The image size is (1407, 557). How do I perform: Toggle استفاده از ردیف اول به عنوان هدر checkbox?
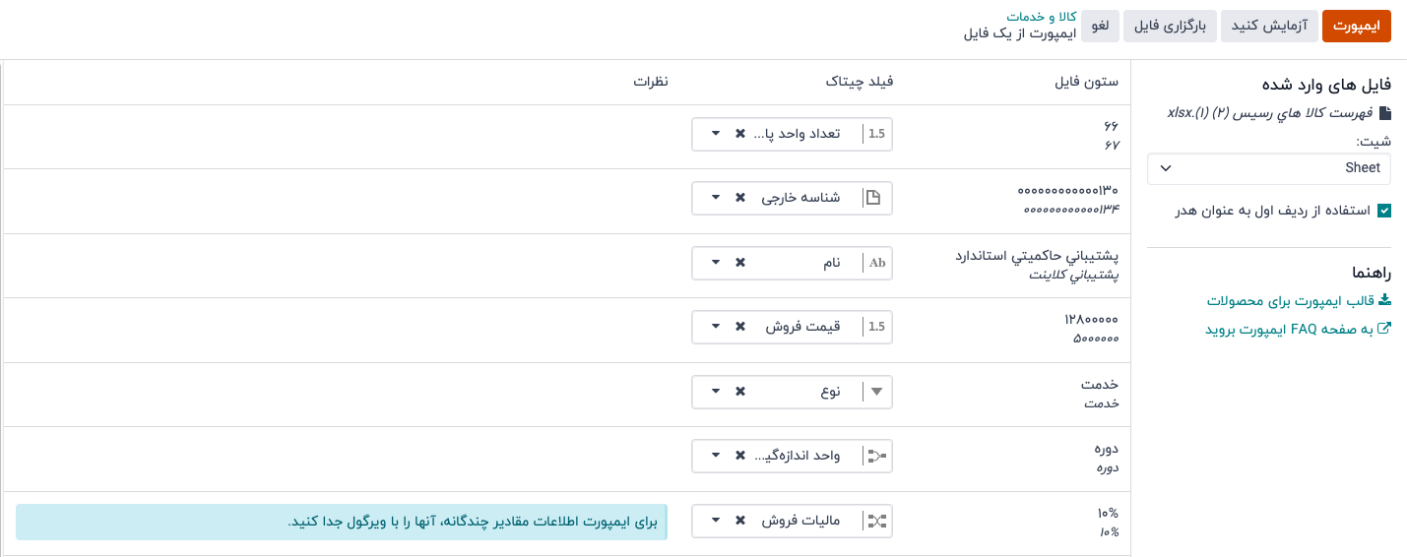tap(1384, 211)
